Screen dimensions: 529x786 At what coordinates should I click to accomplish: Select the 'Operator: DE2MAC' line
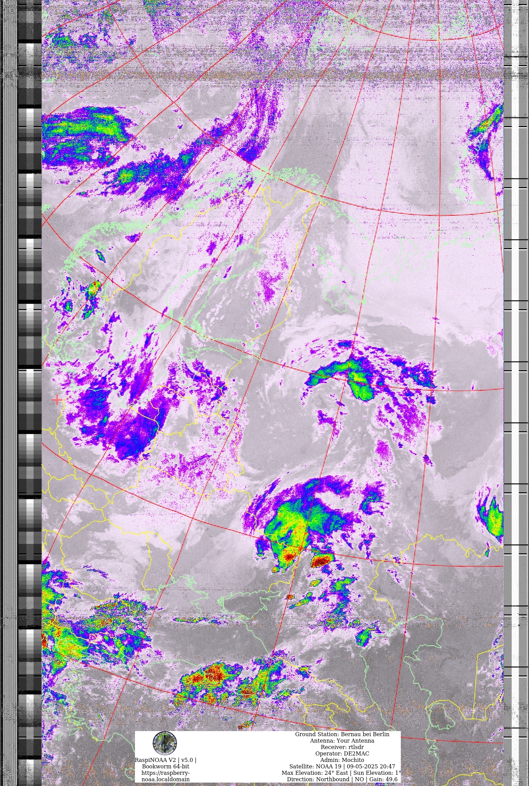pos(342,753)
